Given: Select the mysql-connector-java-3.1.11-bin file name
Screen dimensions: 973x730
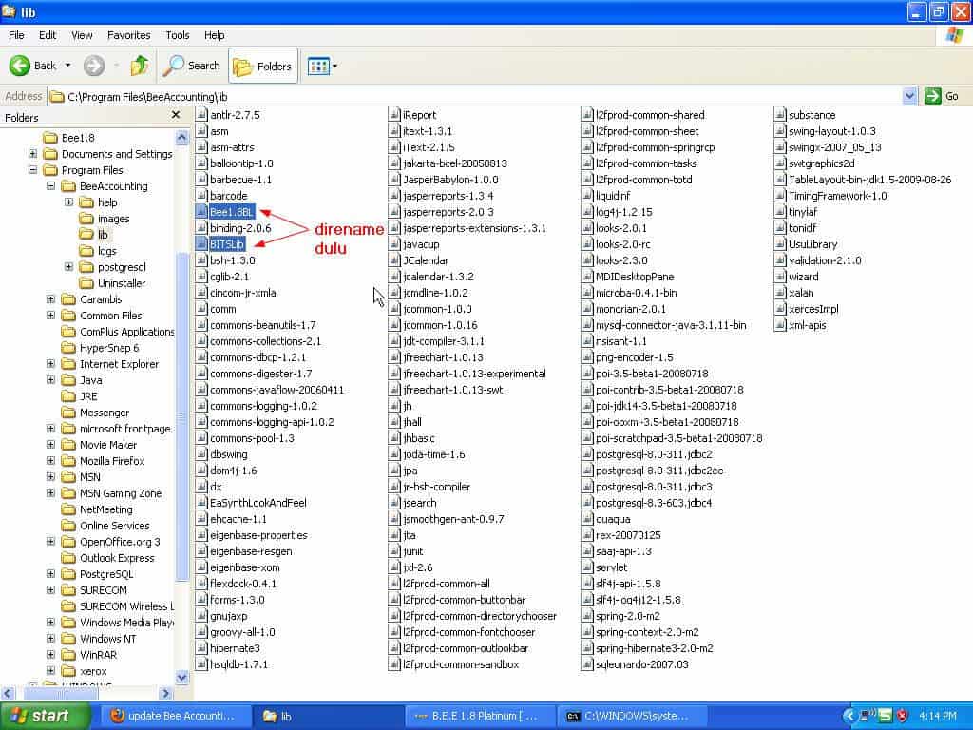Looking at the screenshot, I should click(x=671, y=325).
